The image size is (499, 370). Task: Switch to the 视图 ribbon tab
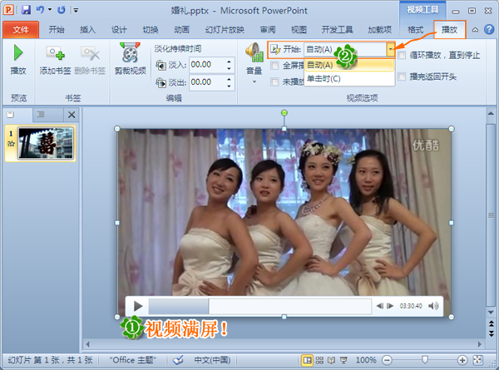pos(299,30)
